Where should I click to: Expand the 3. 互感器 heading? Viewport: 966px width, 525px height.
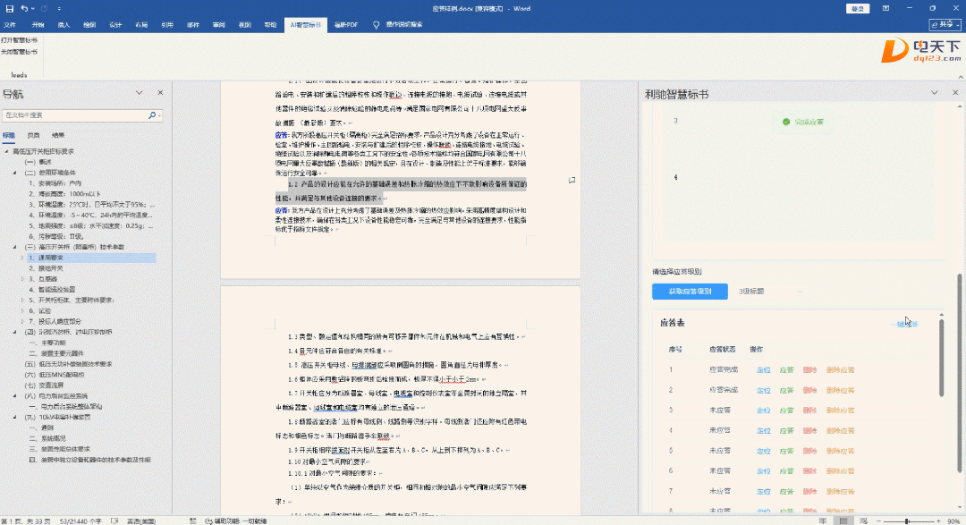pos(22,279)
